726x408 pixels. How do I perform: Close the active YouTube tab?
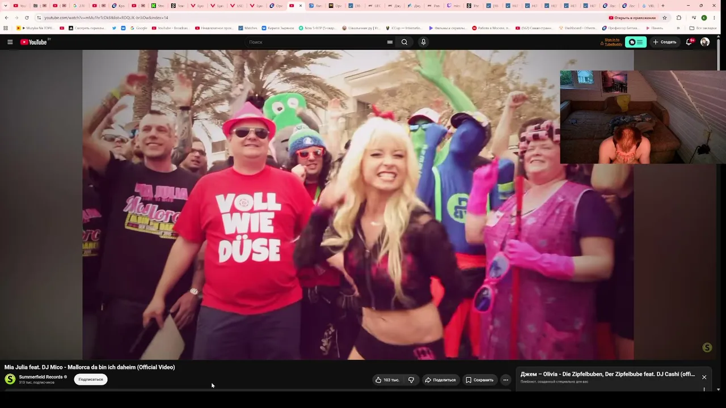(301, 6)
